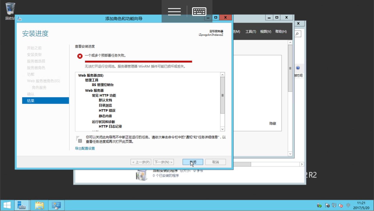374x211 pixels.
Task: Open the Action Center flag tray icon
Action: click(327, 205)
